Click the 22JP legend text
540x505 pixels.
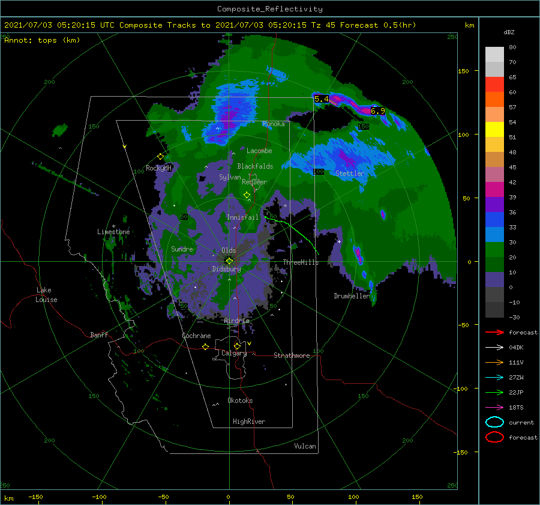[x=516, y=392]
